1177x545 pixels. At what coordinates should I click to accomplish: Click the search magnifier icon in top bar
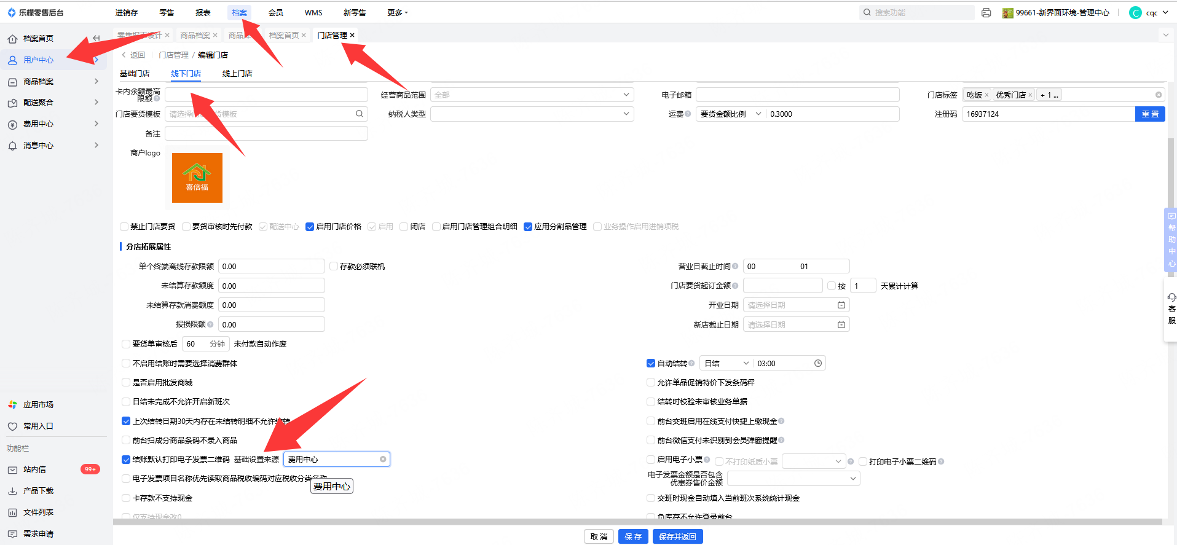(867, 12)
